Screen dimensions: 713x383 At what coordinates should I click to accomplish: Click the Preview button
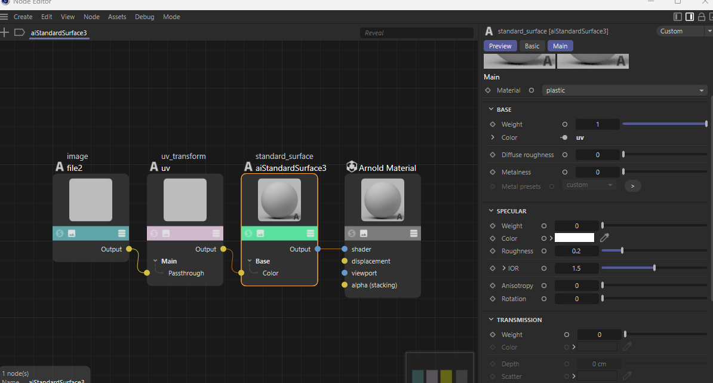(x=500, y=46)
